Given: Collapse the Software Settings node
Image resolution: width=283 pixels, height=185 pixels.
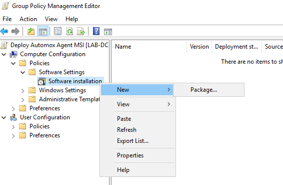Looking at the screenshot, I should coord(22,72).
